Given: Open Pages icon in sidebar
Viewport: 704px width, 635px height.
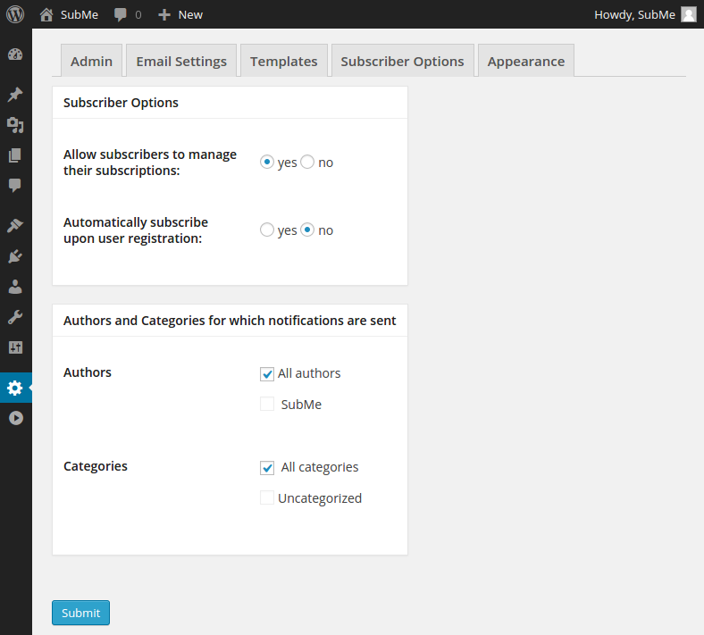Looking at the screenshot, I should [15, 155].
